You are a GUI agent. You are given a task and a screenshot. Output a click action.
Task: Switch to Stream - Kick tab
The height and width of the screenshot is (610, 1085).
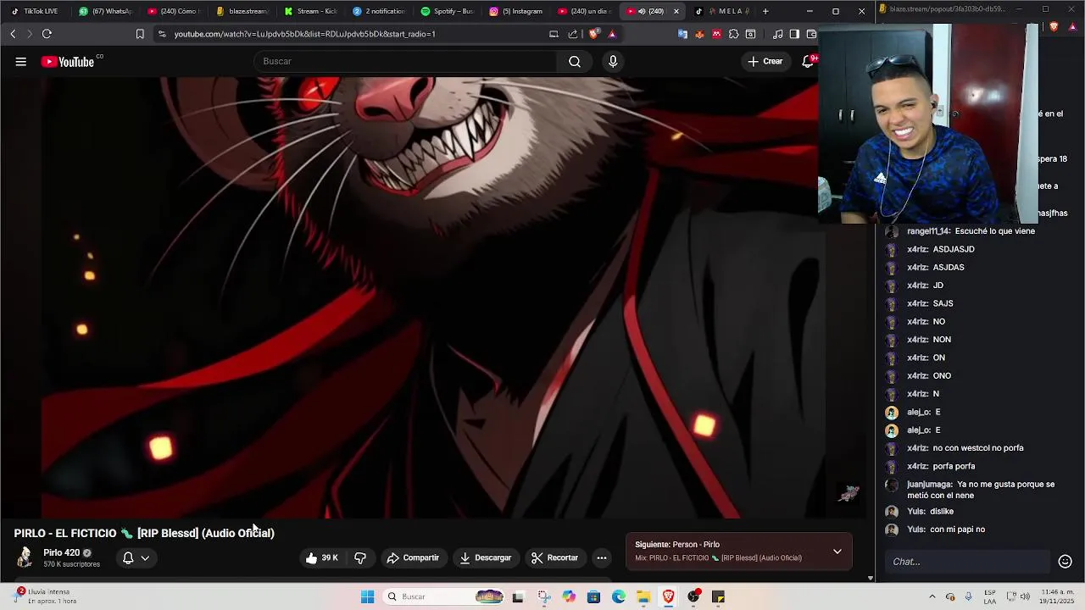tap(311, 11)
